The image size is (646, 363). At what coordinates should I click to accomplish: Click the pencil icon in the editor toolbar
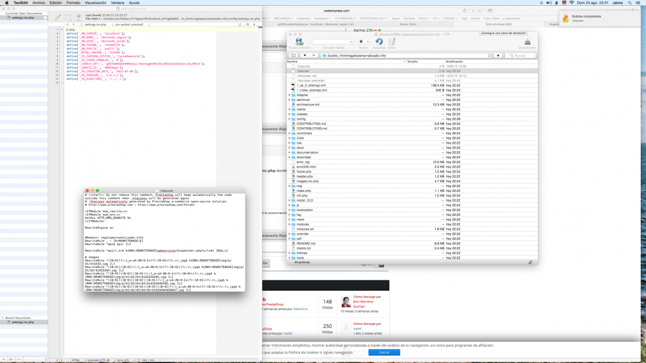tap(58, 17)
